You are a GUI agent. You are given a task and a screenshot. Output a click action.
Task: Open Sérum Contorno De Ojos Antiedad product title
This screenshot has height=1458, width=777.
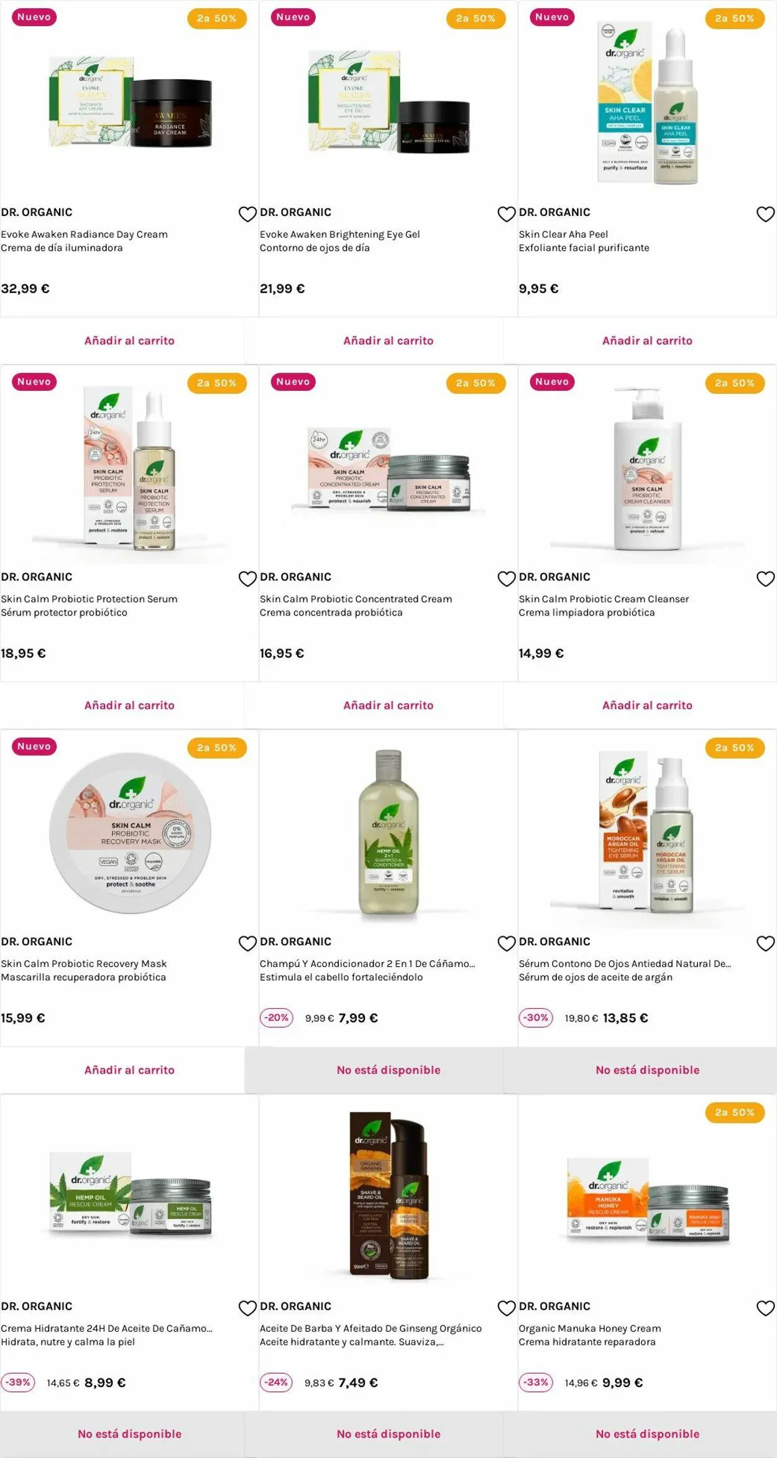(x=625, y=963)
